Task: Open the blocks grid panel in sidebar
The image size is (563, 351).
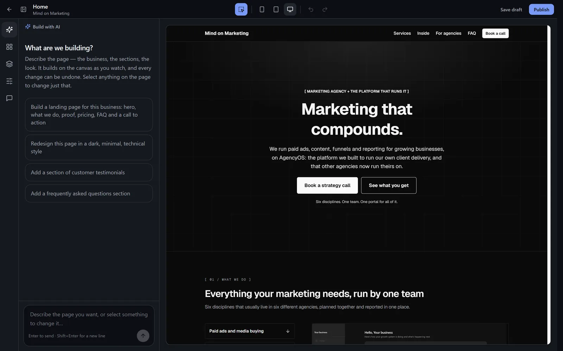Action: [x=10, y=47]
